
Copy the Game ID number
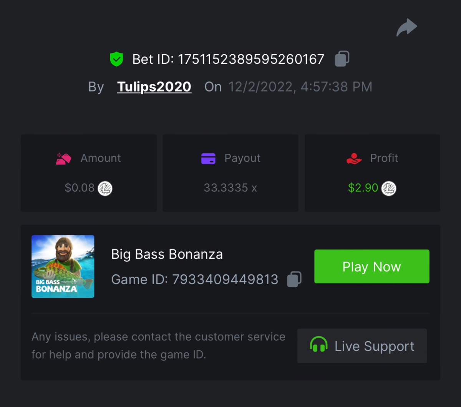pyautogui.click(x=294, y=279)
